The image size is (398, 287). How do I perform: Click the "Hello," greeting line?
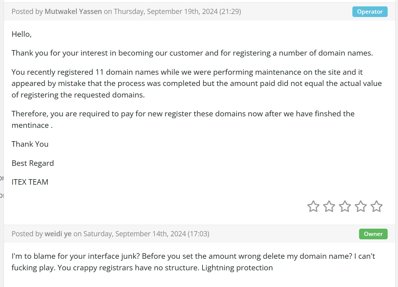[x=22, y=34]
